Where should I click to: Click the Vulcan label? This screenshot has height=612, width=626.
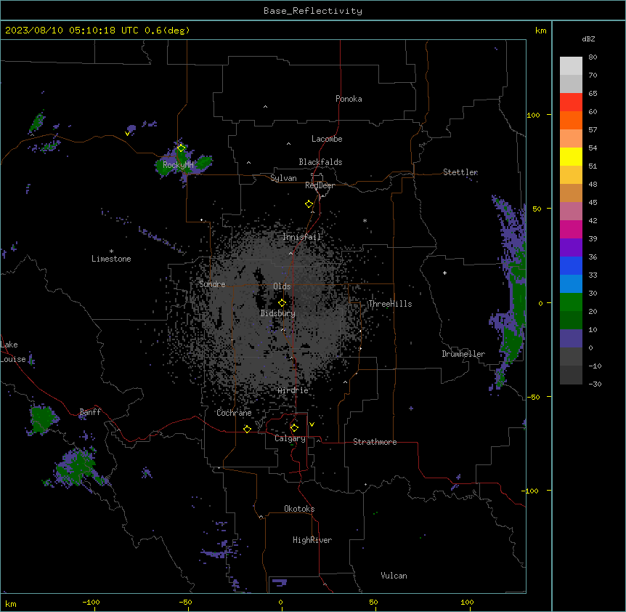[x=394, y=576]
